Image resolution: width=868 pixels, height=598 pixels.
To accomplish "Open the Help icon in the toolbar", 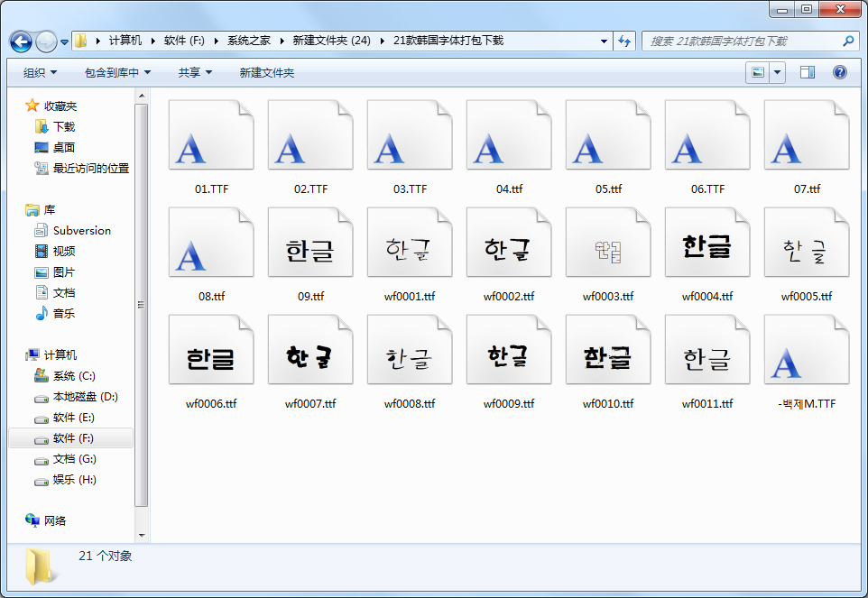I will (839, 72).
